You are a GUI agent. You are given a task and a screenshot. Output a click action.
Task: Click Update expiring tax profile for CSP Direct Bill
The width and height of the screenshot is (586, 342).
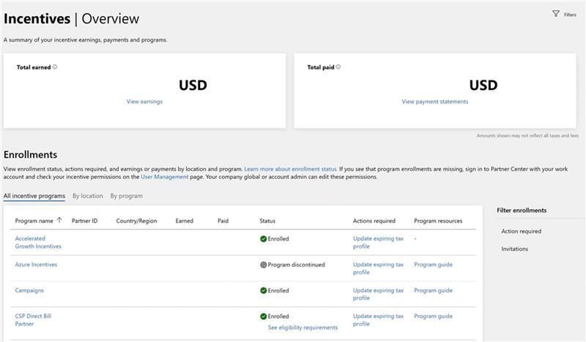[378, 320]
